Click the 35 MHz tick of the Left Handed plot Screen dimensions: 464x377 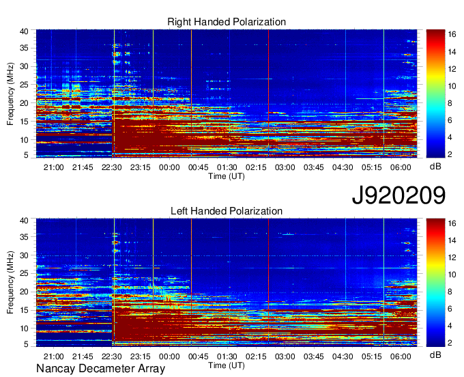tap(24, 237)
